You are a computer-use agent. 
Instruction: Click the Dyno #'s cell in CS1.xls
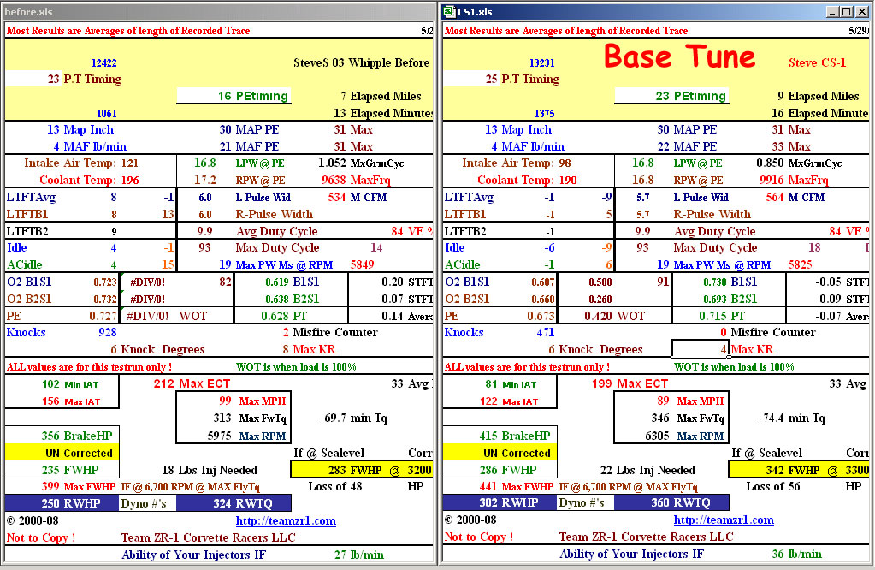(585, 503)
